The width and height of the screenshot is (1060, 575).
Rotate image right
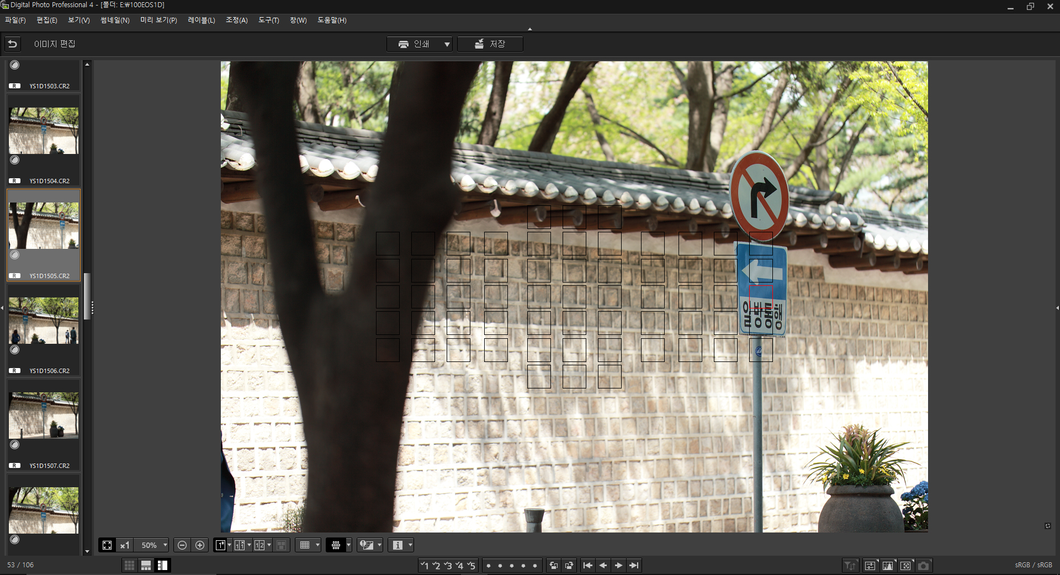point(569,565)
